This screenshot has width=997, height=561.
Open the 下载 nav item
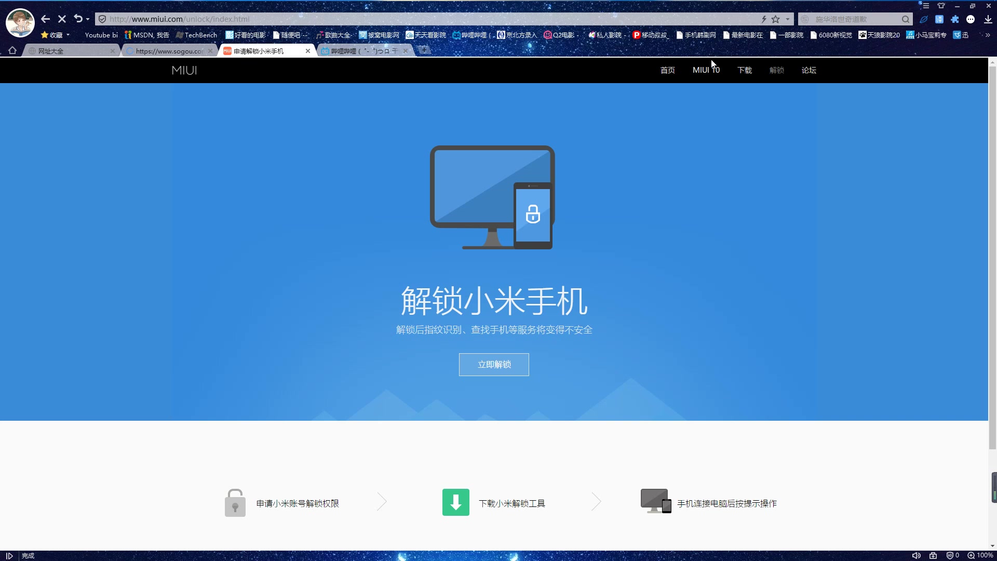(745, 70)
